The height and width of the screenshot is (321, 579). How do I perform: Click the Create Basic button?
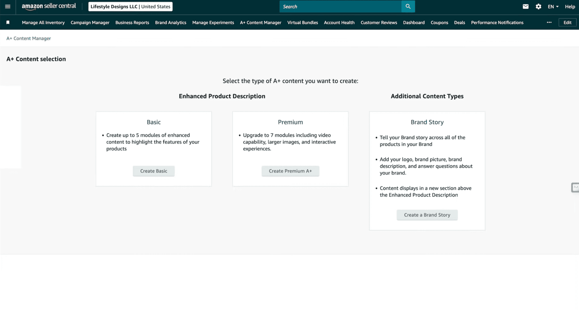154,171
